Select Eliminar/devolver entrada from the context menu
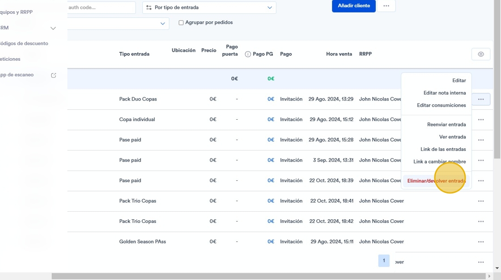501x280 pixels. (436, 181)
